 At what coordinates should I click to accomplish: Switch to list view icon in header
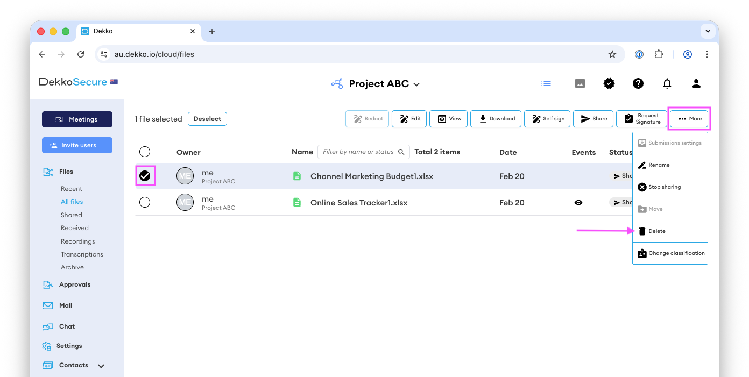(546, 83)
